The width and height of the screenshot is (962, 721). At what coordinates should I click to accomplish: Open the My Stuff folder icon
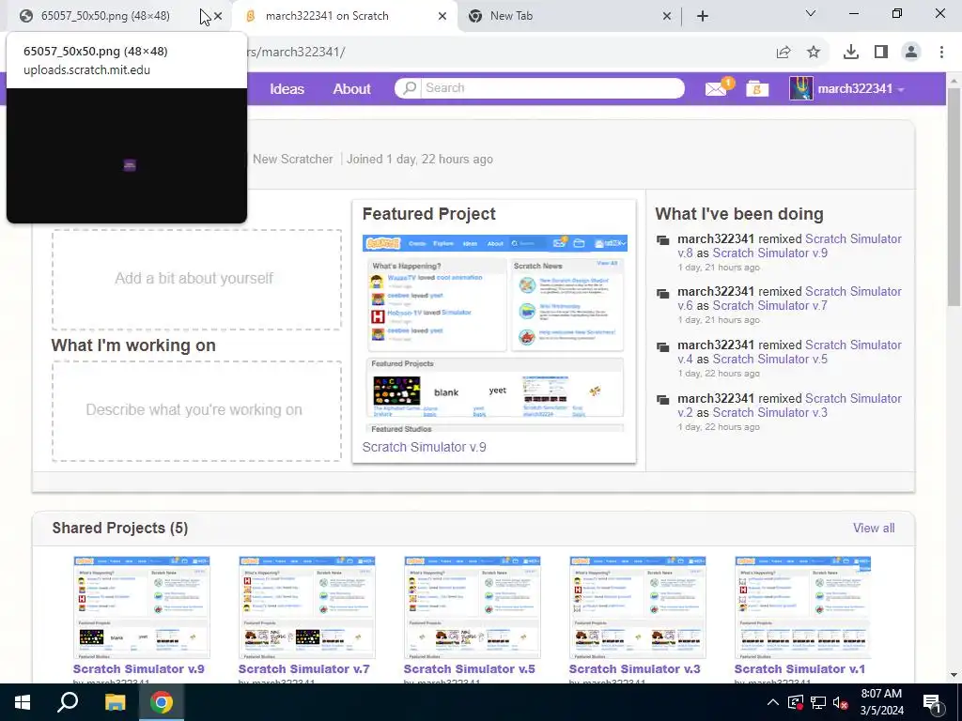757,89
